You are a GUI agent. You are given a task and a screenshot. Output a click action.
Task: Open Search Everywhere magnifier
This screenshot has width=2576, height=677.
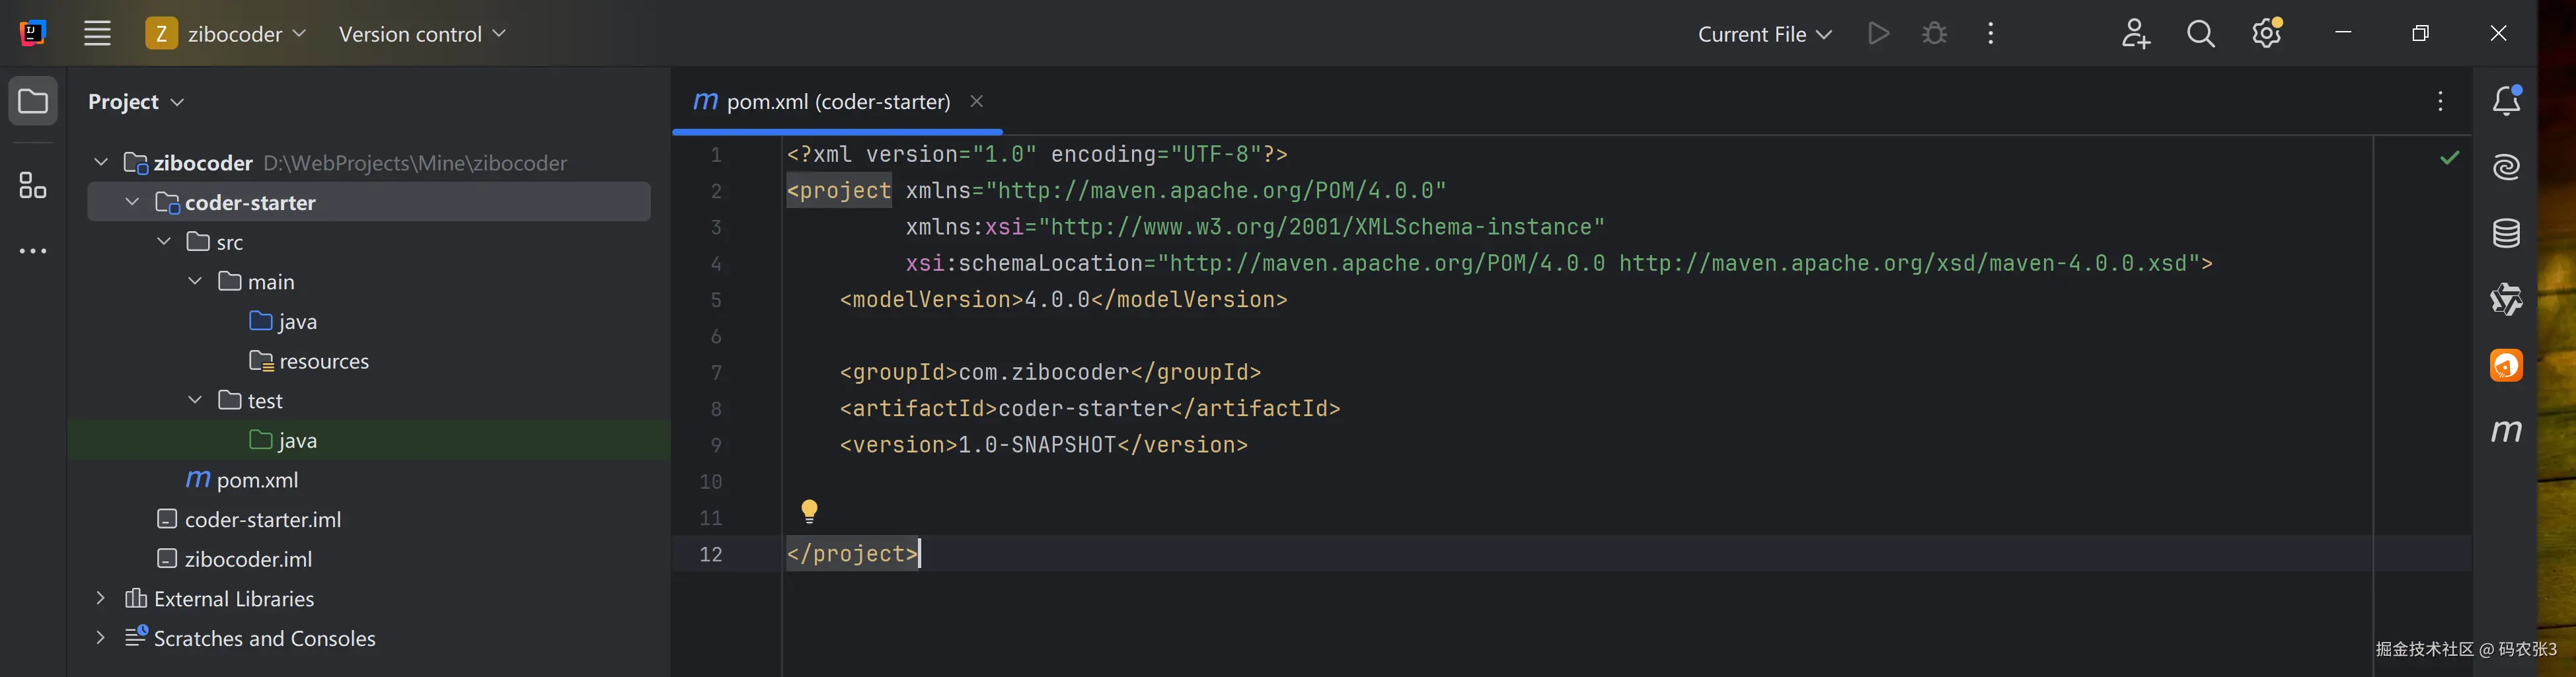point(2200,34)
